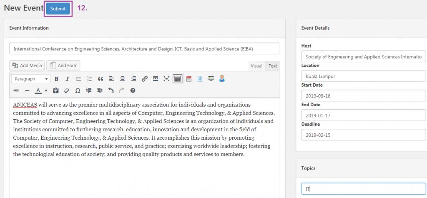This screenshot has width=427, height=198.
Task: Undo the last edit
Action: point(111,90)
